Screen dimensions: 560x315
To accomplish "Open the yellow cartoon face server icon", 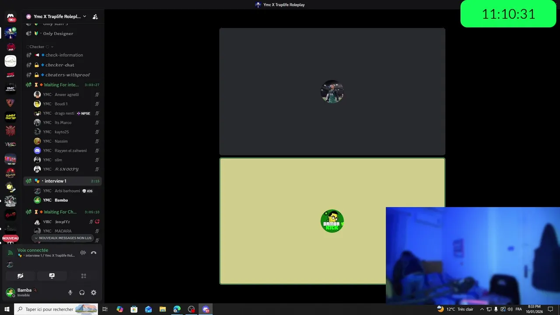I will click(x=10, y=187).
